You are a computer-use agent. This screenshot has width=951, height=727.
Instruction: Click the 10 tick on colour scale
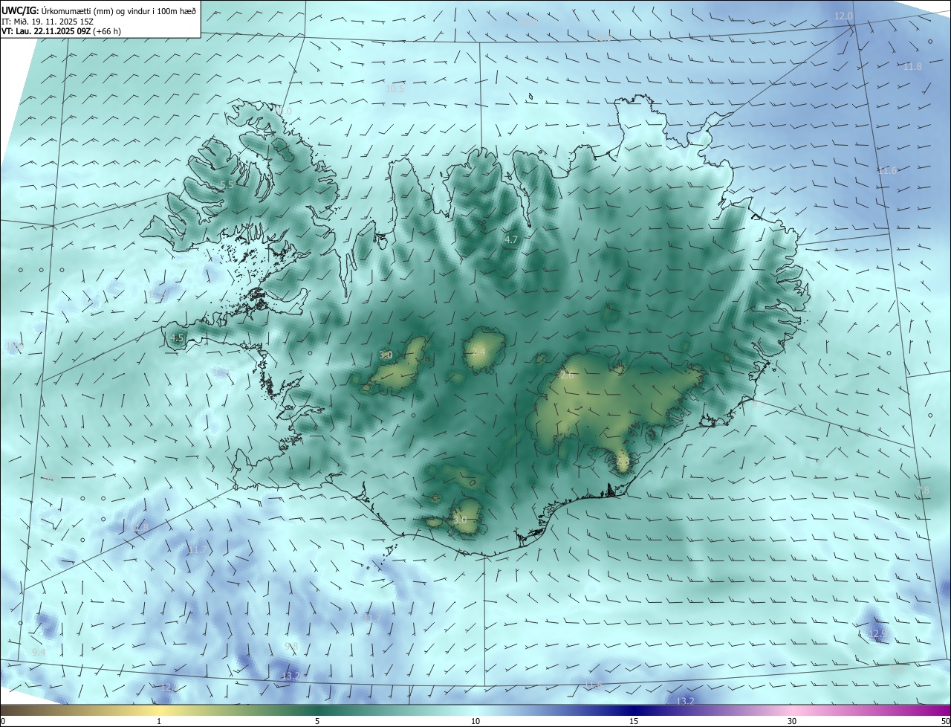coord(475,721)
